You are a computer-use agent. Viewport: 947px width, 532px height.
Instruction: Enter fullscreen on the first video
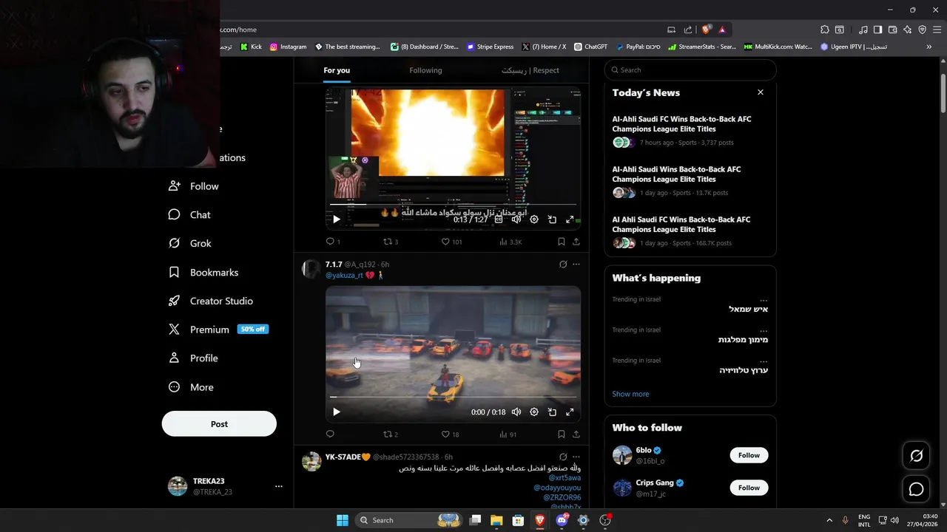pyautogui.click(x=570, y=219)
